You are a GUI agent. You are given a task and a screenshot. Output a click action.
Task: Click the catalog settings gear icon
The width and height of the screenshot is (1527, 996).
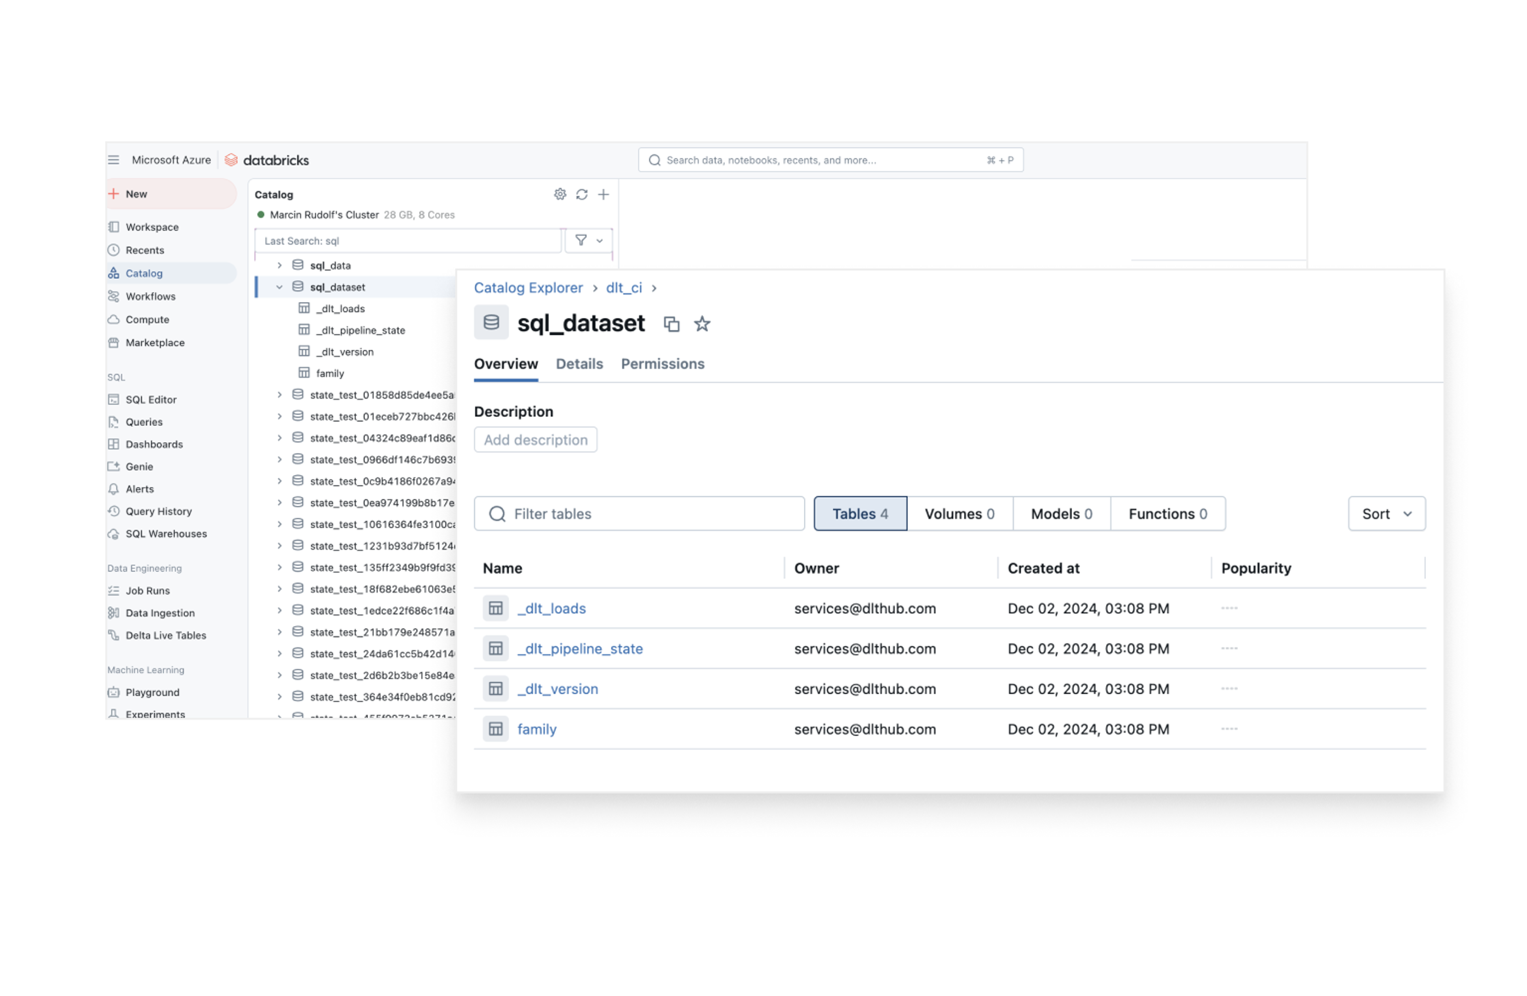560,194
